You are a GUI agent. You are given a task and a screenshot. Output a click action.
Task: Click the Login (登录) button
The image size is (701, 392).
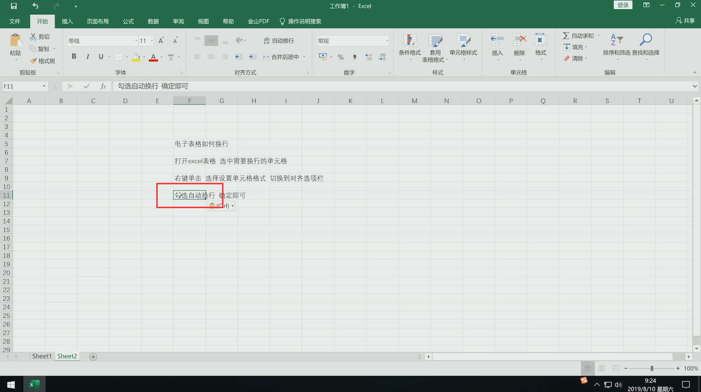pos(623,5)
